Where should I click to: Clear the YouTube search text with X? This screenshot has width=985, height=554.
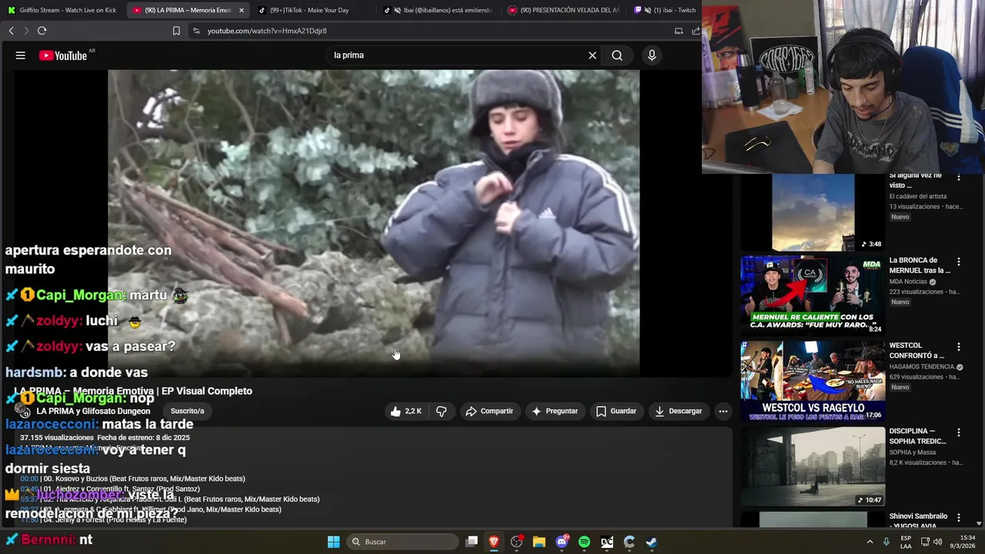pyautogui.click(x=593, y=55)
